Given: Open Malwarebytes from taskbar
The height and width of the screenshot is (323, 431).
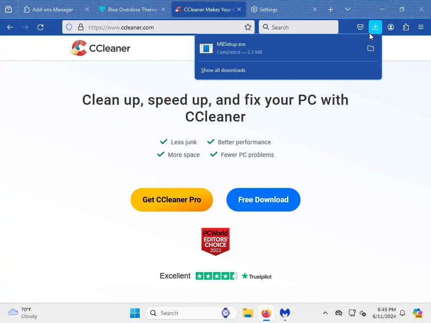Looking at the screenshot, I should point(285,313).
